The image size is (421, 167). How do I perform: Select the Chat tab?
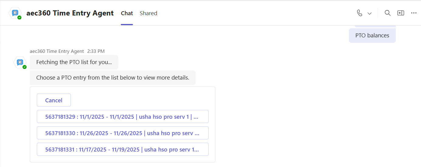[127, 13]
